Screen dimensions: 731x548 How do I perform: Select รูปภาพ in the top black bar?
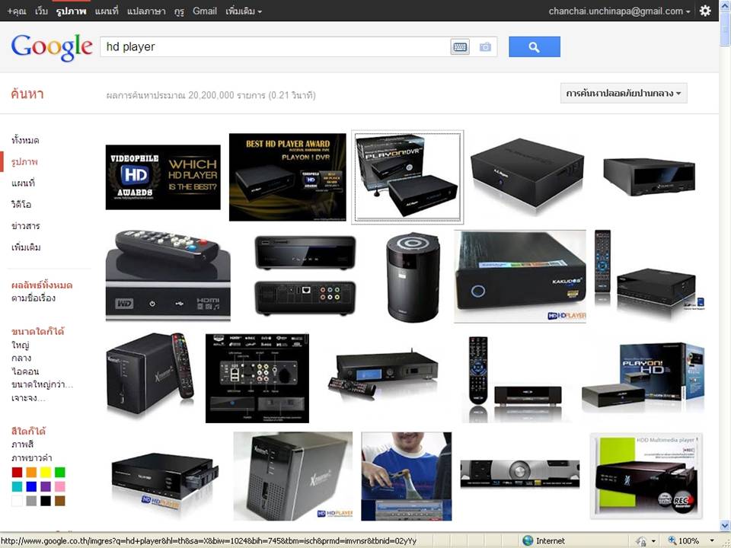click(72, 11)
